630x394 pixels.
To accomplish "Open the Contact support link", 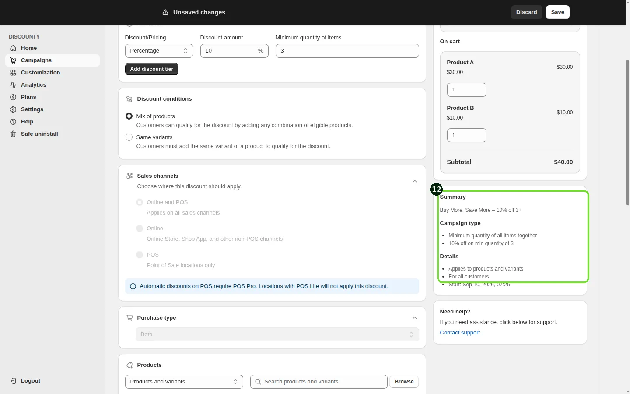I will pyautogui.click(x=460, y=333).
